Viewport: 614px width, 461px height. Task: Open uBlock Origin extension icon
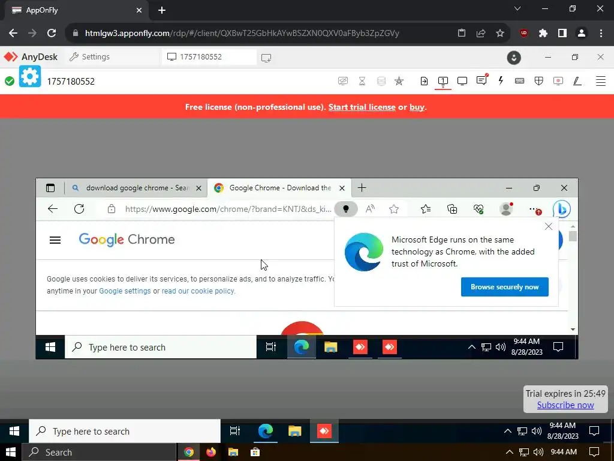click(x=524, y=33)
